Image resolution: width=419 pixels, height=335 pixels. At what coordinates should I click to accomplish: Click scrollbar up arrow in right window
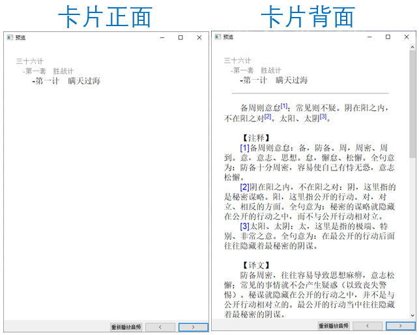[412, 47]
